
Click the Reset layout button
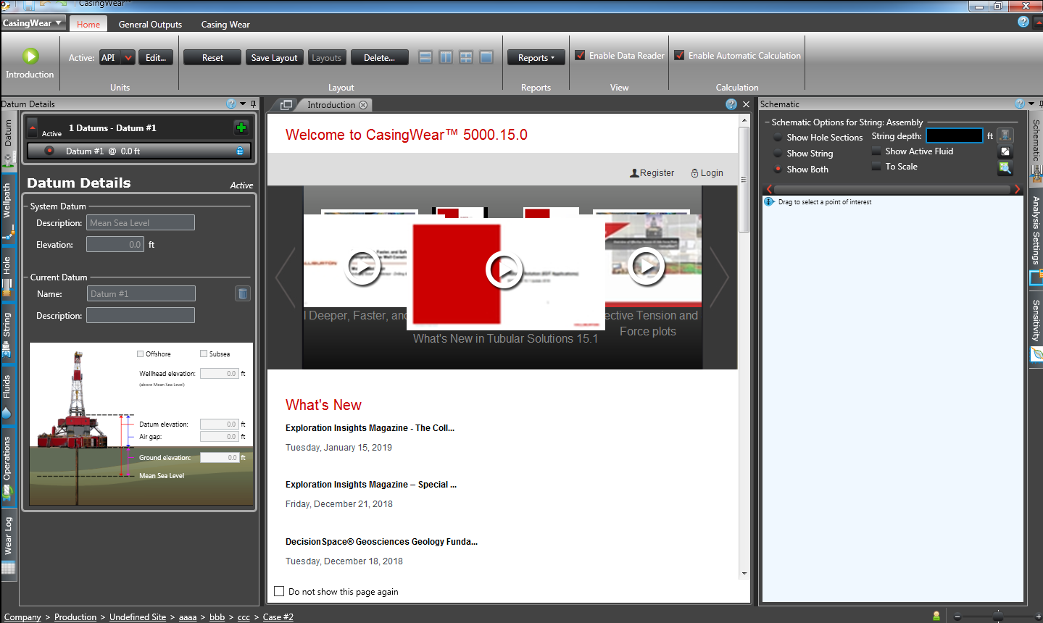(x=212, y=57)
